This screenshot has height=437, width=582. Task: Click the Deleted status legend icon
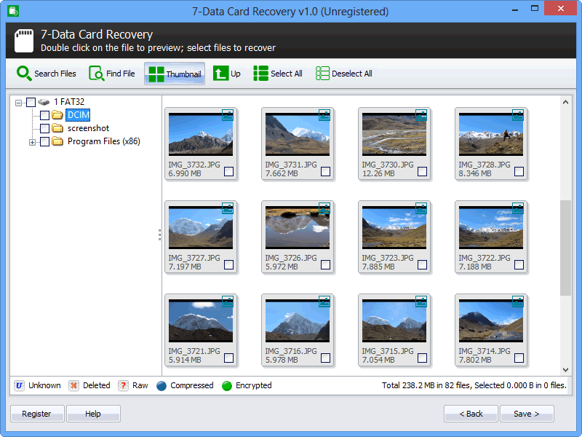[x=73, y=385]
